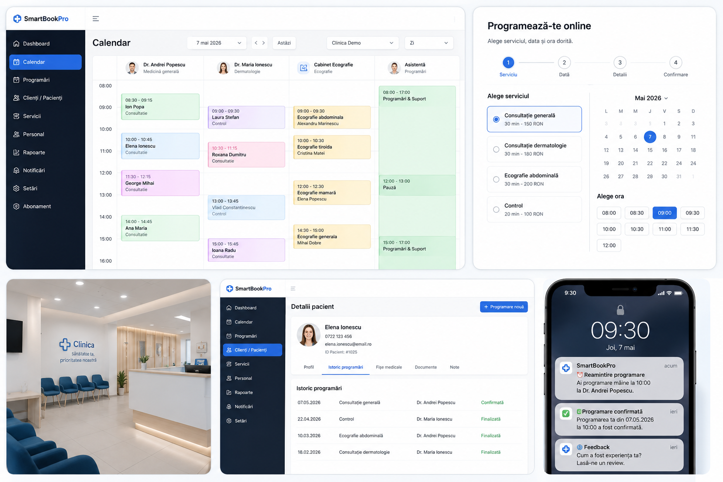Select day 7 in Mai 2026 calendar
This screenshot has height=482, width=723.
click(x=650, y=137)
